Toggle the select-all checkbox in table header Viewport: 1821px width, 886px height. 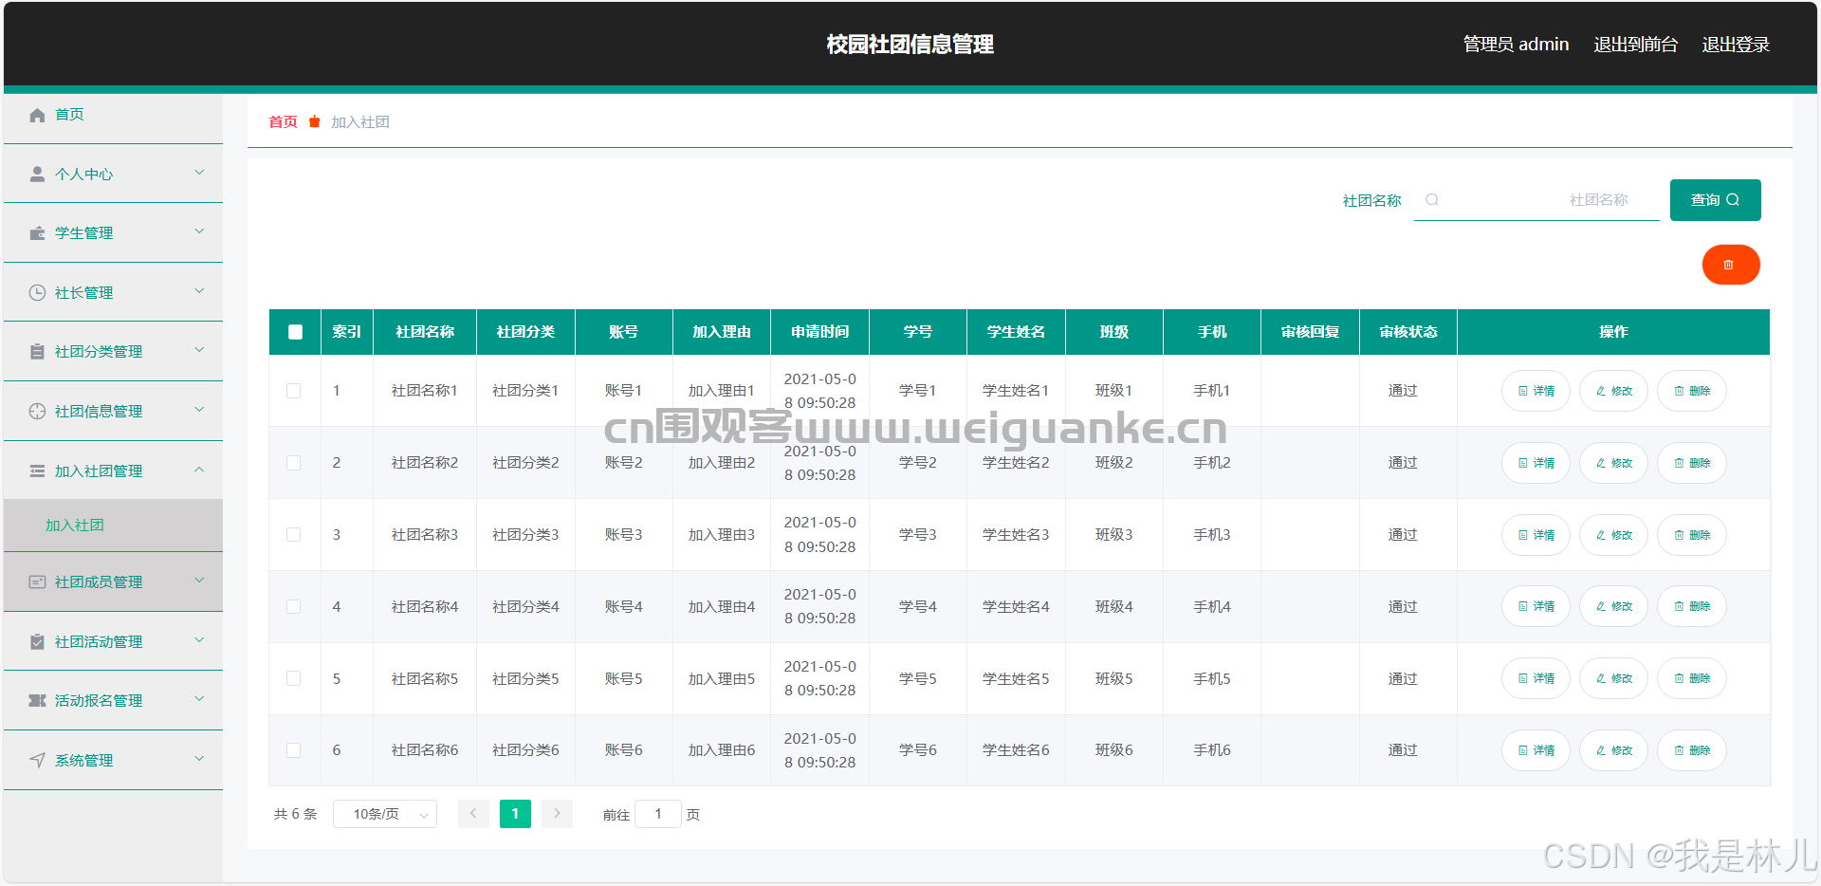[x=294, y=332]
